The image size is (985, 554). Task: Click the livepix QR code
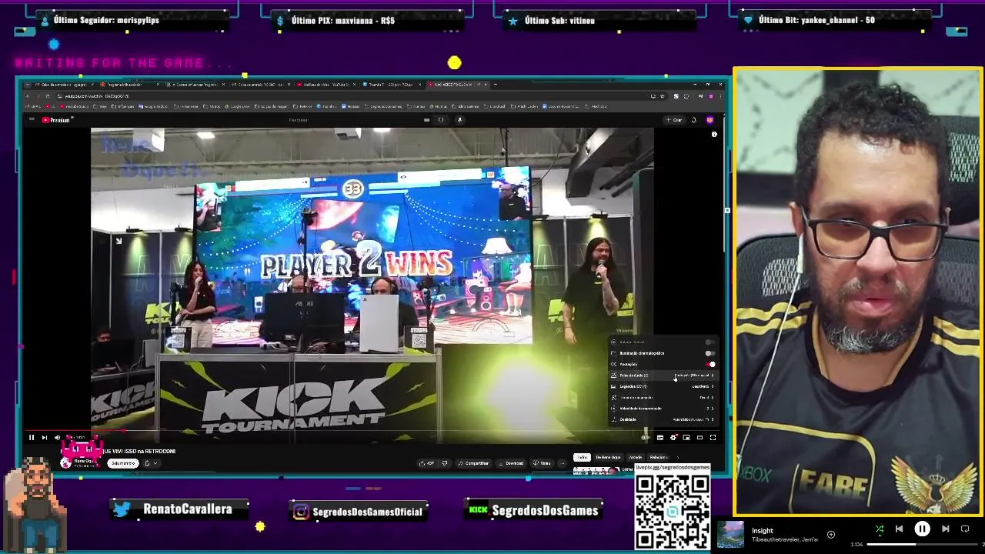coord(672,511)
